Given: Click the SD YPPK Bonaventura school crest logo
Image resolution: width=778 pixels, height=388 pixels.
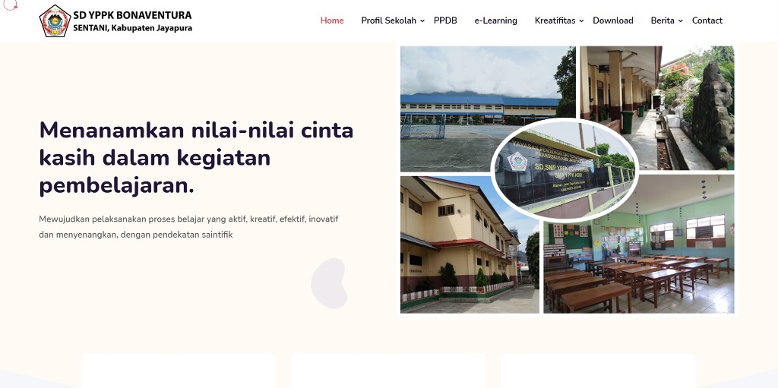Looking at the screenshot, I should point(55,21).
